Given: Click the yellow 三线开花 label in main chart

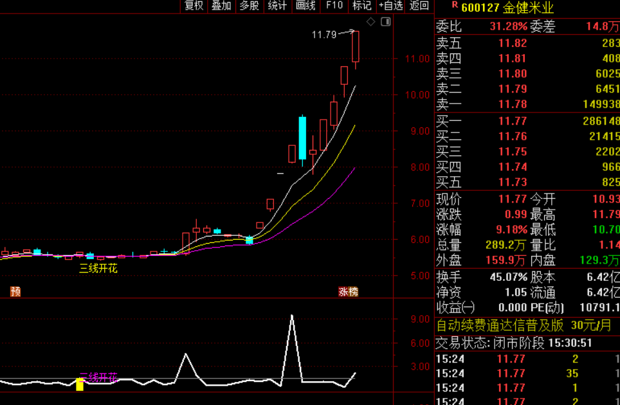Looking at the screenshot, I should coord(98,269).
